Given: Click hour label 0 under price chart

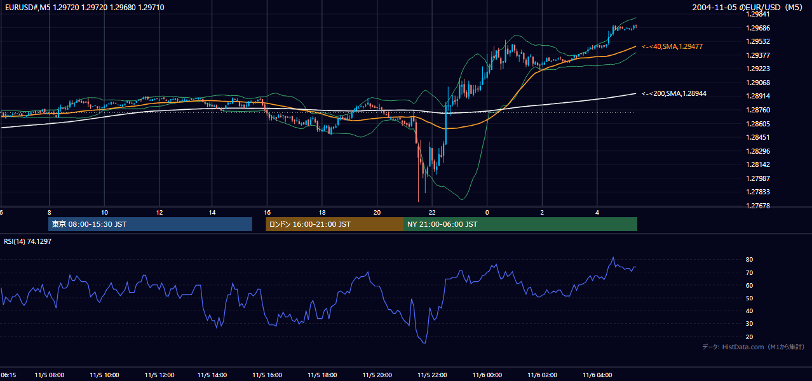Looking at the screenshot, I should point(487,212).
